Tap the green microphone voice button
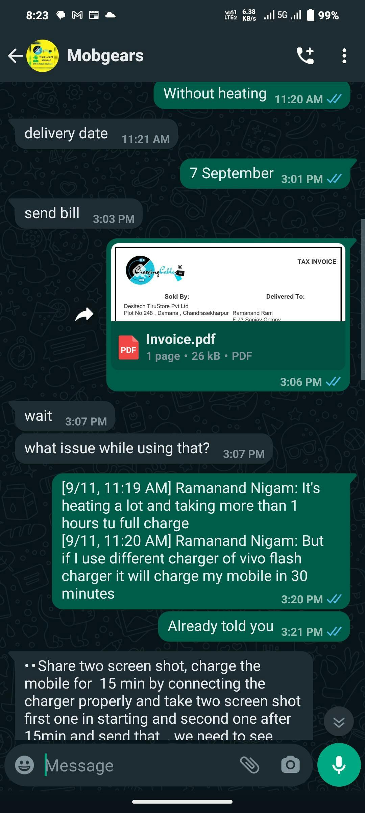This screenshot has width=365, height=813. click(x=339, y=765)
